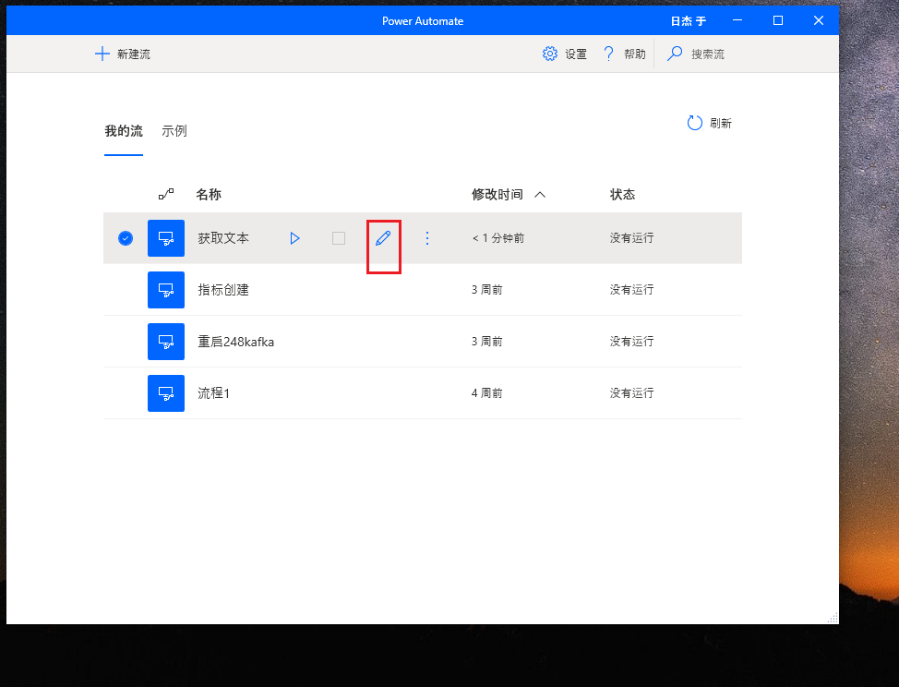Edit 获取文本 flow using pencil icon
Viewport: 899px width, 687px height.
coord(383,238)
